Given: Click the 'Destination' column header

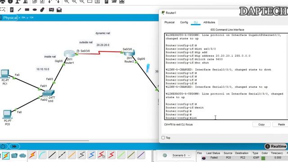Looking at the screenshot, I should click(x=242, y=153).
